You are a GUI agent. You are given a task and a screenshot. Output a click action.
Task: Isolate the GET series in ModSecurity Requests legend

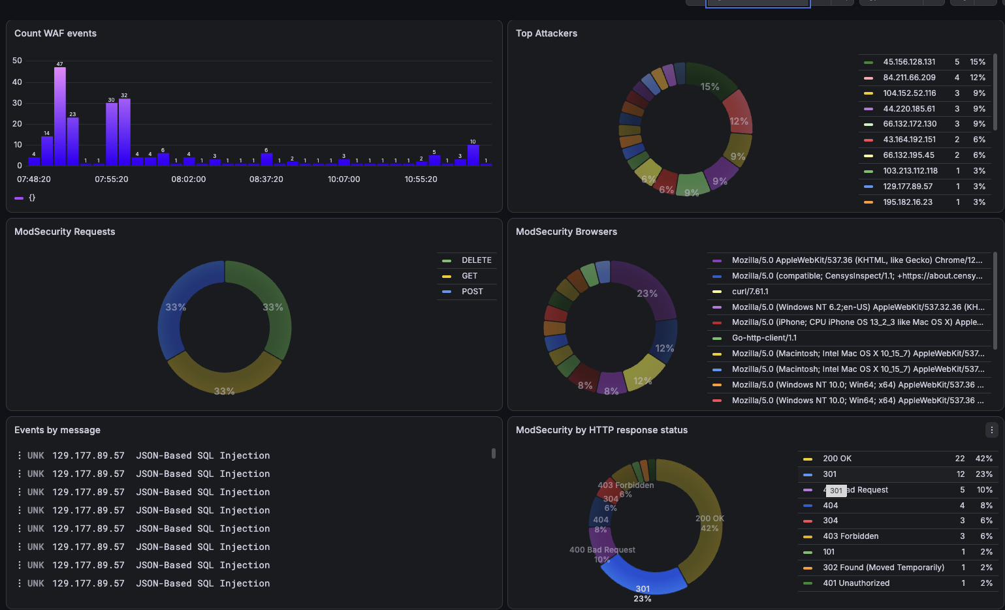[470, 276]
